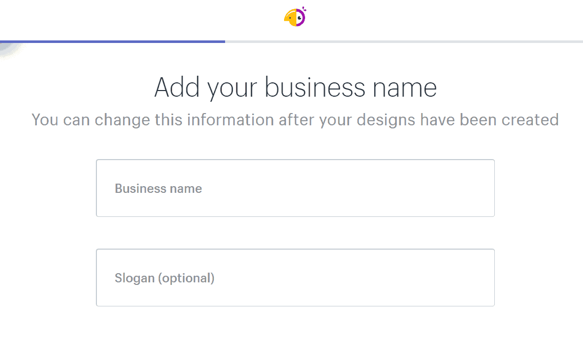Screen dimensions: 583x355
Task: Click the Slogan field's outlined border
Action: pos(295,249)
